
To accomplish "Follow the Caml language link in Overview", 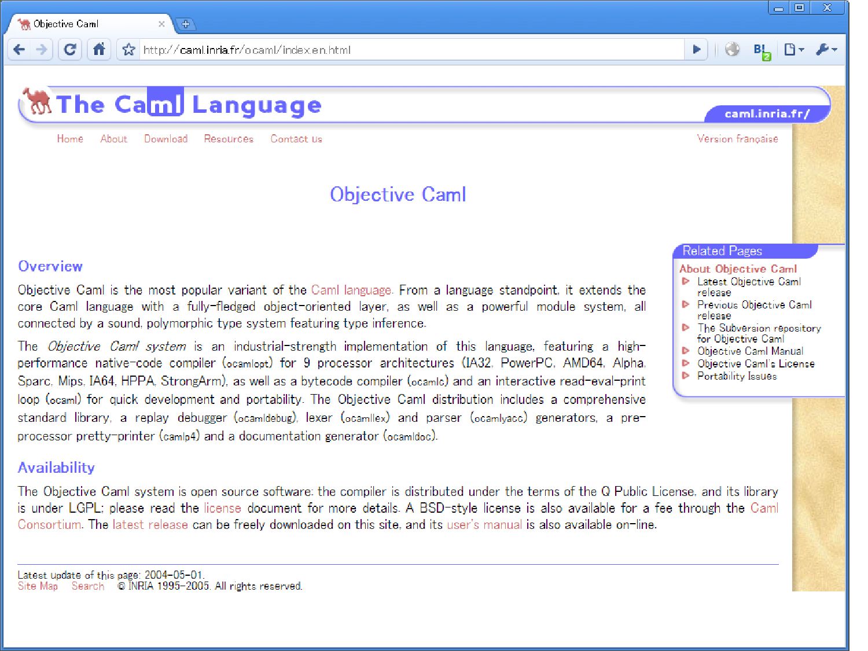I will (x=352, y=290).
